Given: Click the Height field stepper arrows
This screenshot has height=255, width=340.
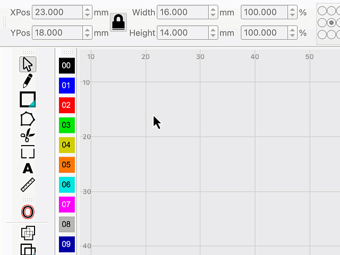Looking at the screenshot, I should pos(213,33).
